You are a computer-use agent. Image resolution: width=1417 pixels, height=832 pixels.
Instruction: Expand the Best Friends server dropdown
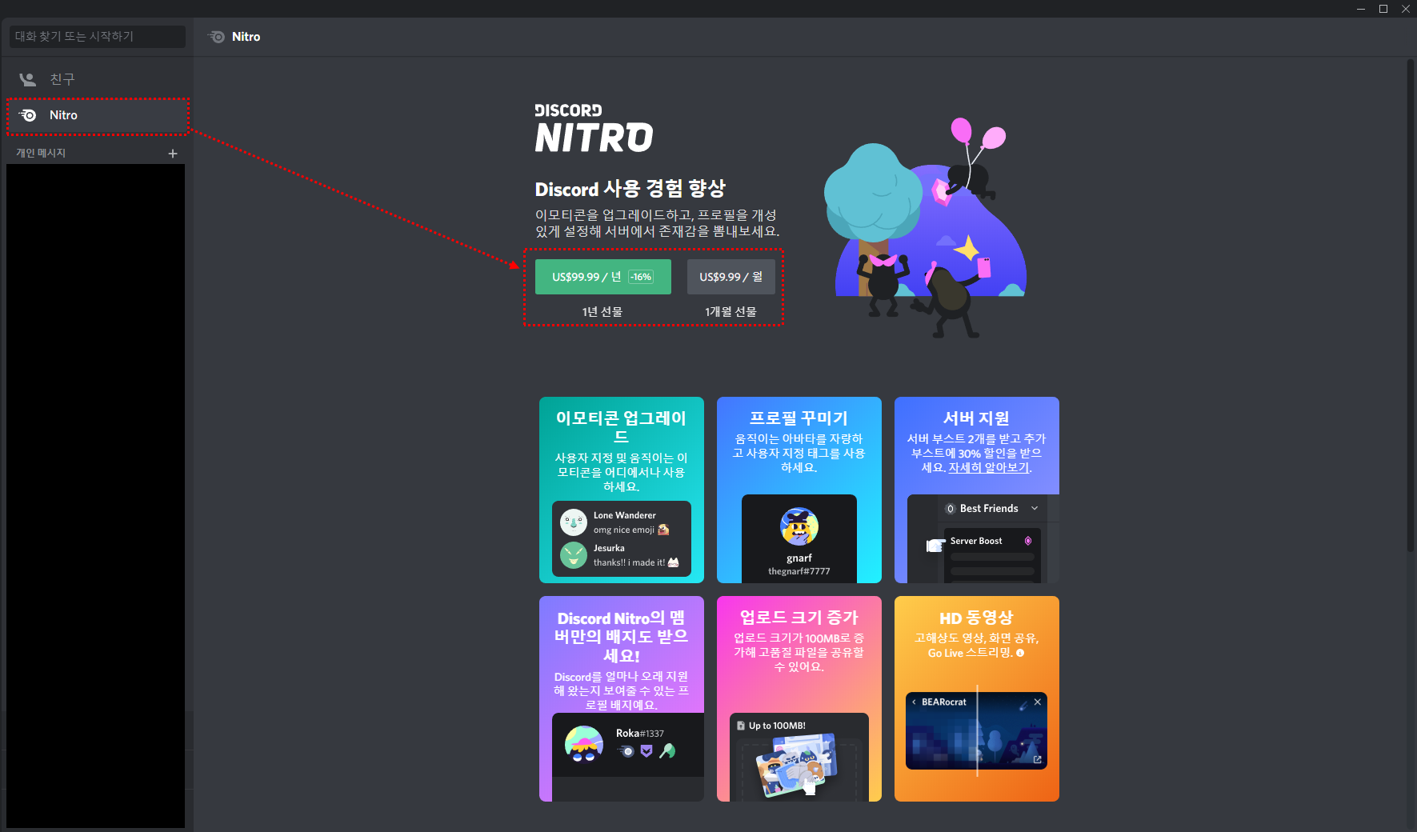point(1035,508)
